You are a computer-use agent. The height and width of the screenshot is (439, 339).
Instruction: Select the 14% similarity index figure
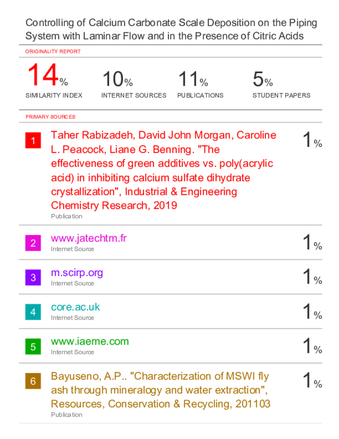point(47,75)
